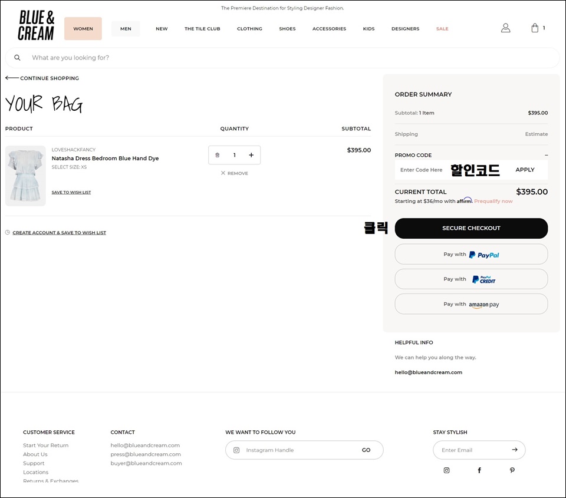The height and width of the screenshot is (498, 566).
Task: Open the Men tab
Action: point(126,28)
